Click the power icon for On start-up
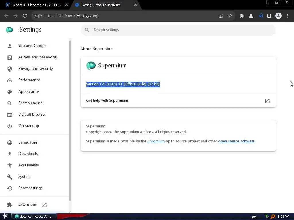The image size is (294, 220). (10, 126)
